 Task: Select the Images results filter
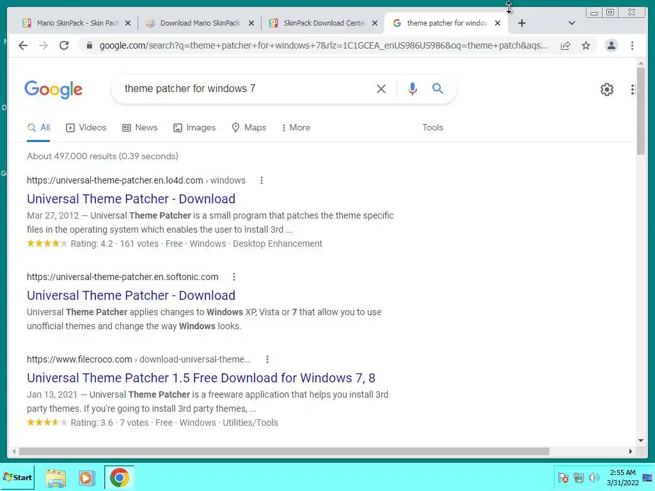click(x=194, y=128)
